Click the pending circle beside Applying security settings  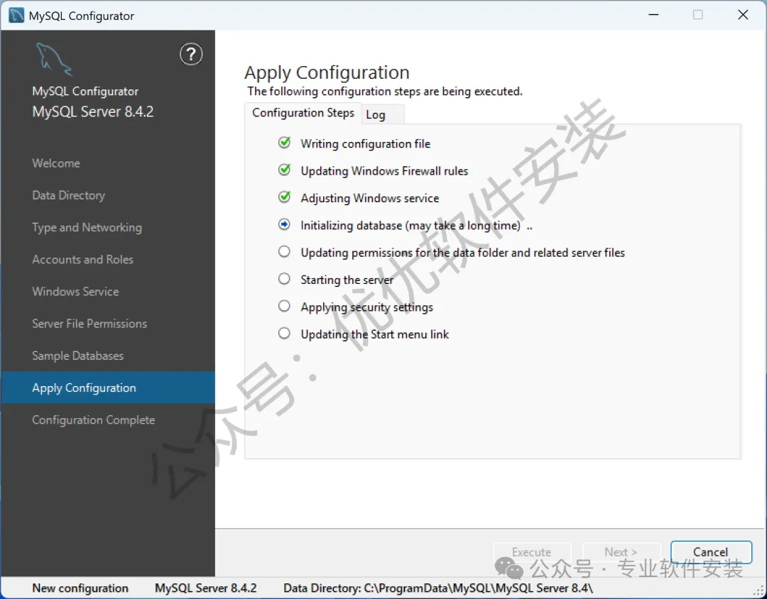pos(284,306)
